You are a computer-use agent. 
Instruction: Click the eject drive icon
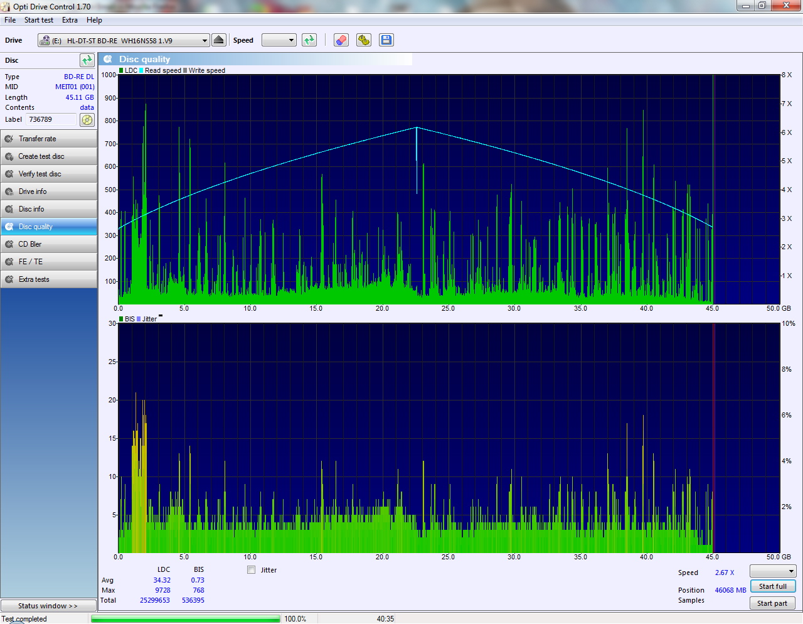click(218, 40)
